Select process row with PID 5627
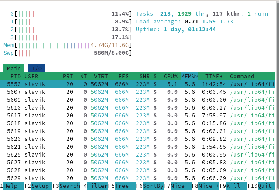The height and width of the screenshot is (190, 279). pos(138,162)
